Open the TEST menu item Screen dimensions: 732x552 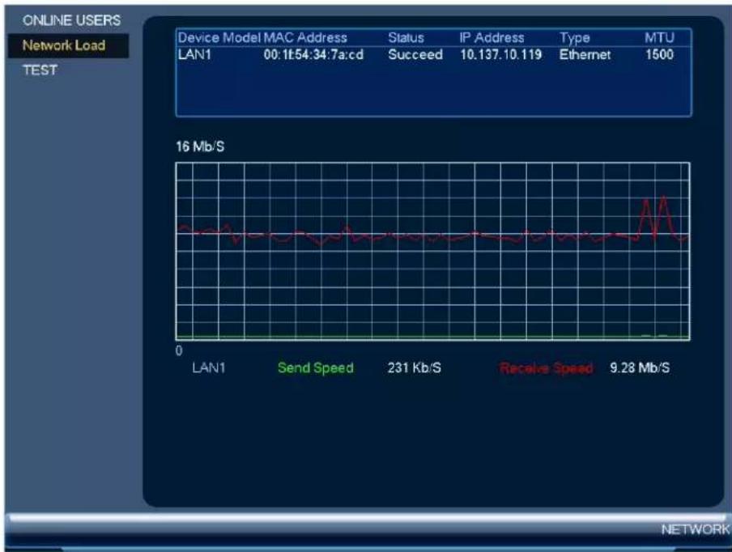[40, 70]
